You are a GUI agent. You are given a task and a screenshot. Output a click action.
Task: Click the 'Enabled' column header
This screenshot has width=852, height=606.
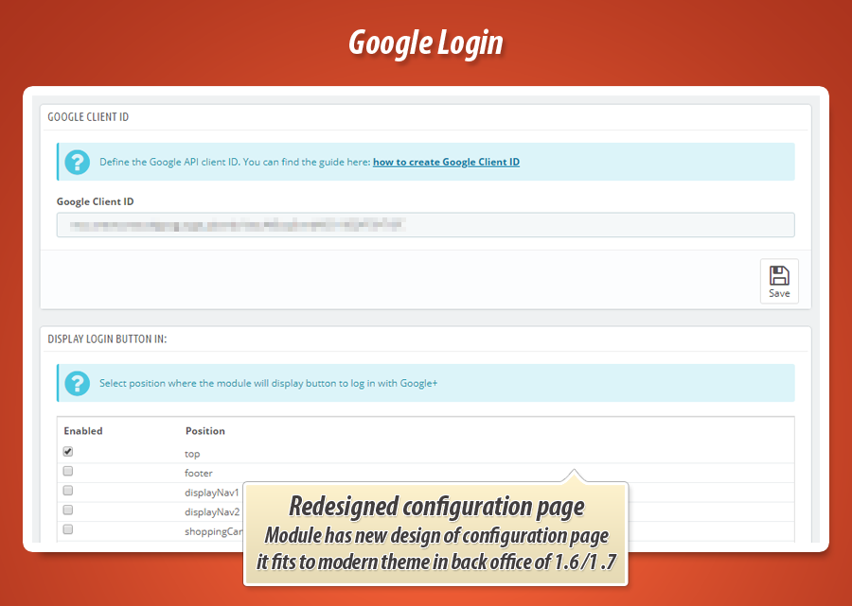pos(83,431)
